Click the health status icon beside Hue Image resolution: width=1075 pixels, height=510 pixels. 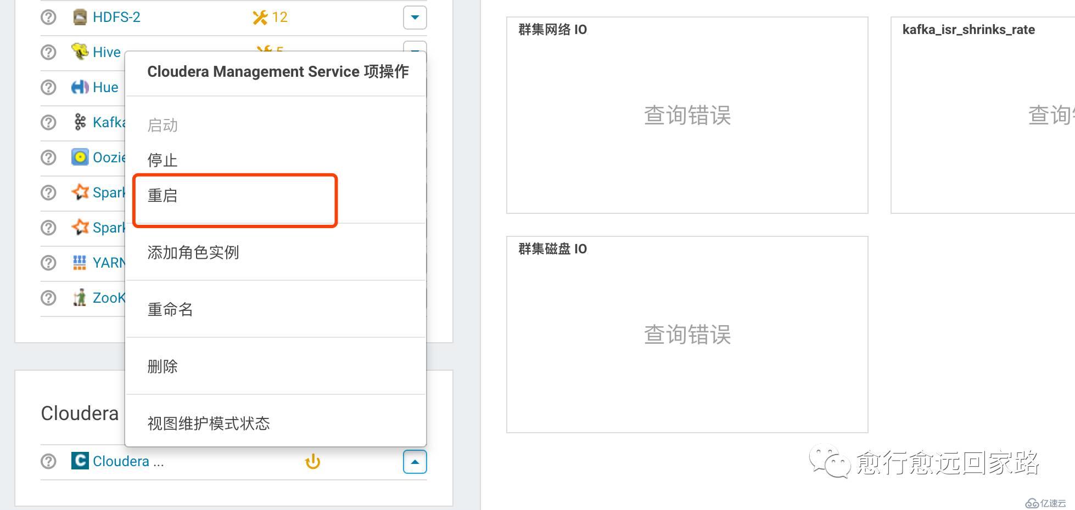click(x=48, y=87)
